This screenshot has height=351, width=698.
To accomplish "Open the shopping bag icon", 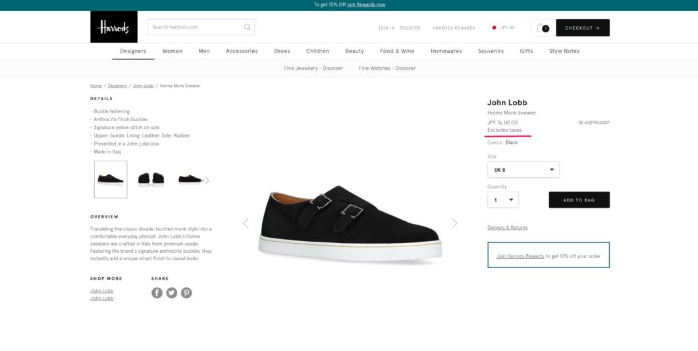I will [x=543, y=28].
